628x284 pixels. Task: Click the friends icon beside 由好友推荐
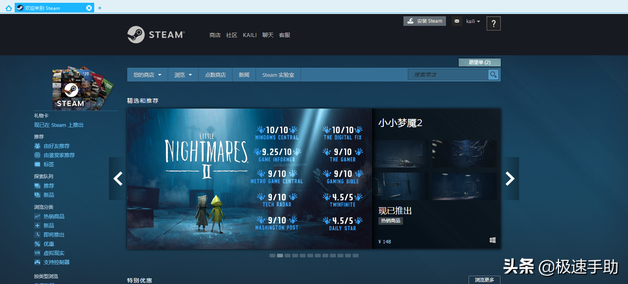[x=37, y=146]
